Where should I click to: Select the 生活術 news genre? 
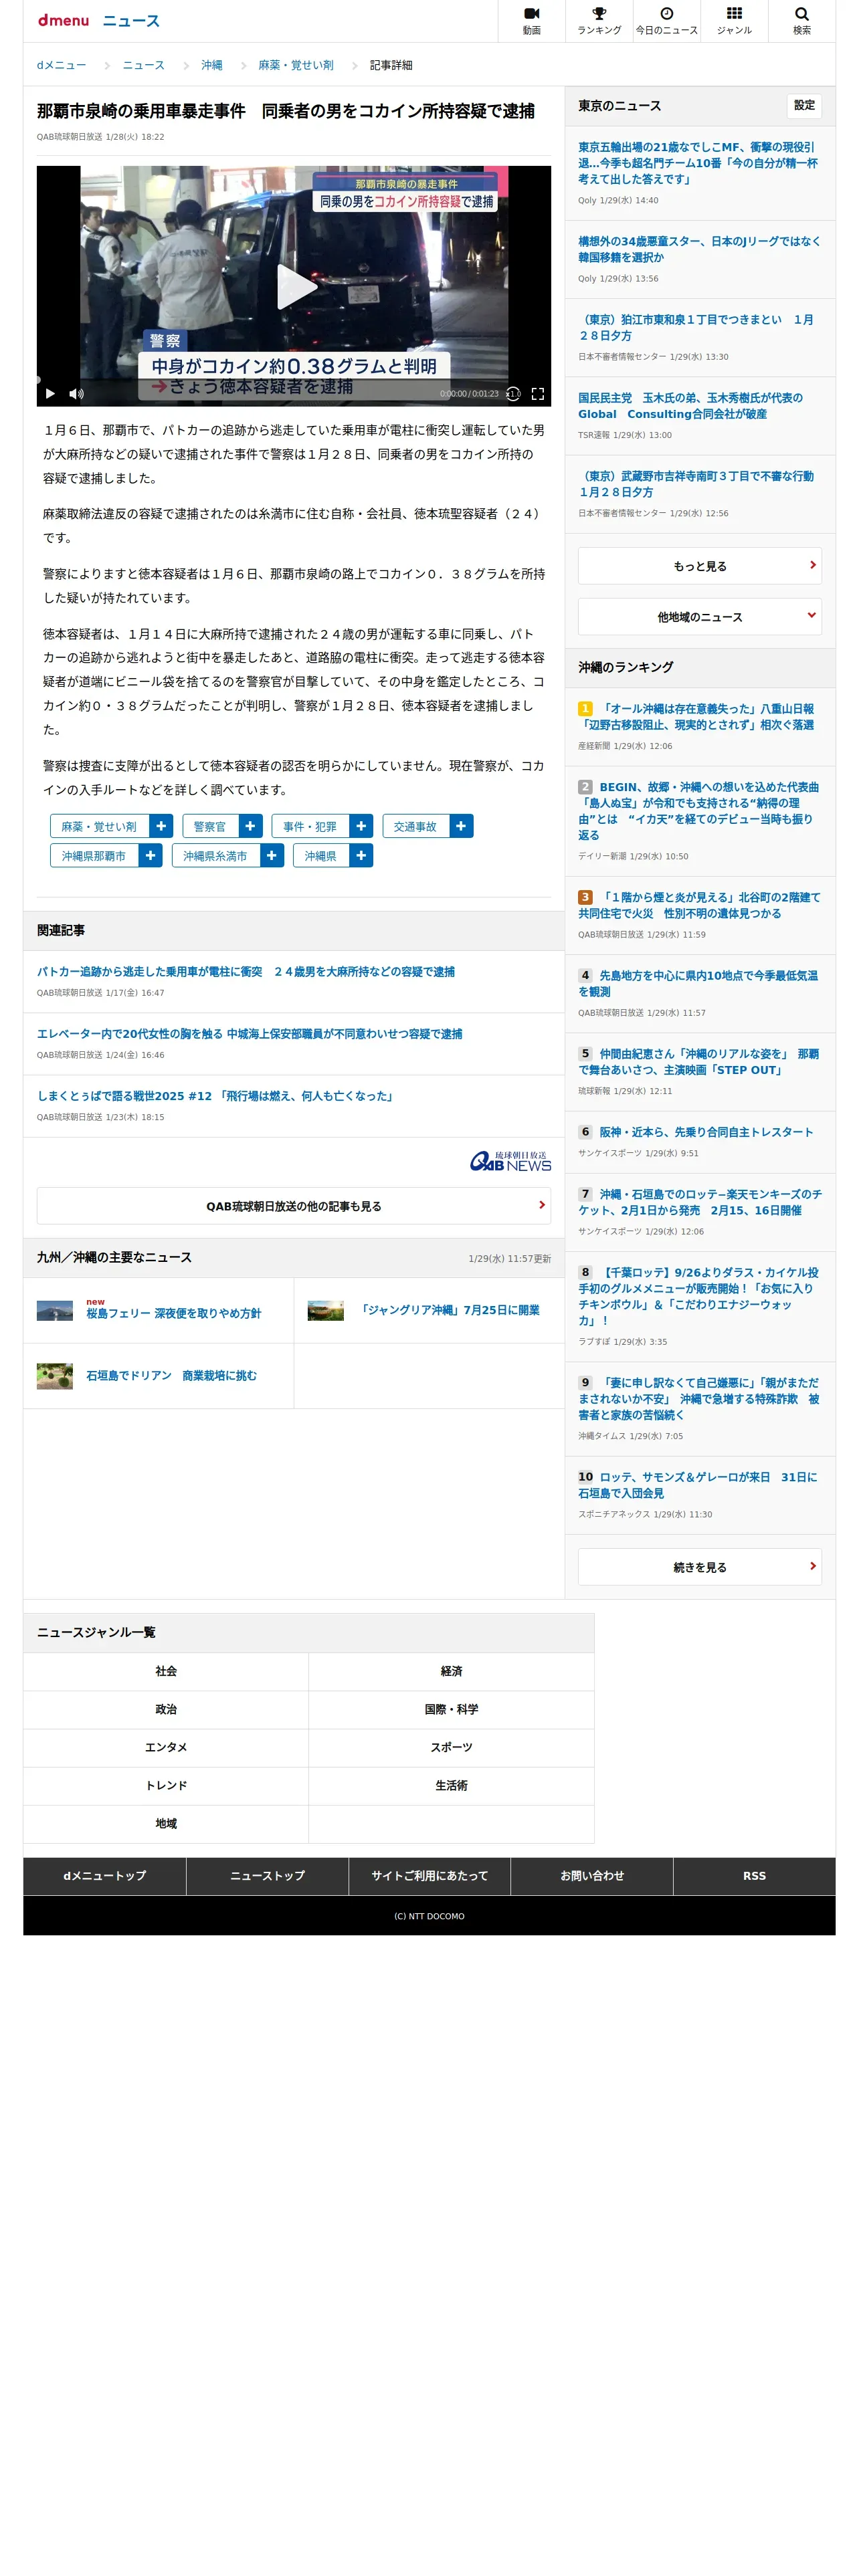pos(451,1785)
